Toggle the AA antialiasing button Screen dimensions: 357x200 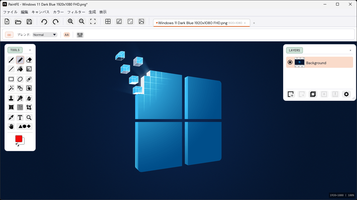67,35
